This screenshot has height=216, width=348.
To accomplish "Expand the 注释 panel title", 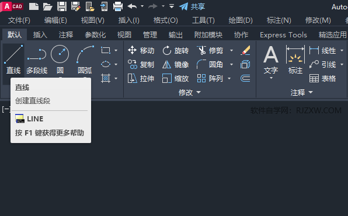I will coord(302,92).
